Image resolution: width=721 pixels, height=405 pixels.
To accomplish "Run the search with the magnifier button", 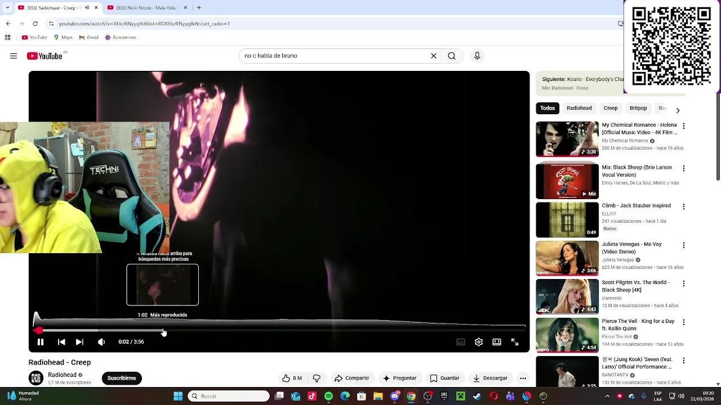I will tap(452, 56).
